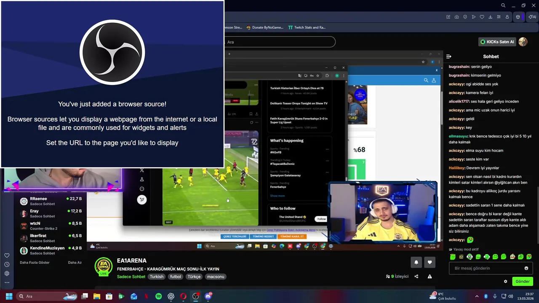Click the izleyici viewer count

click(x=398, y=276)
